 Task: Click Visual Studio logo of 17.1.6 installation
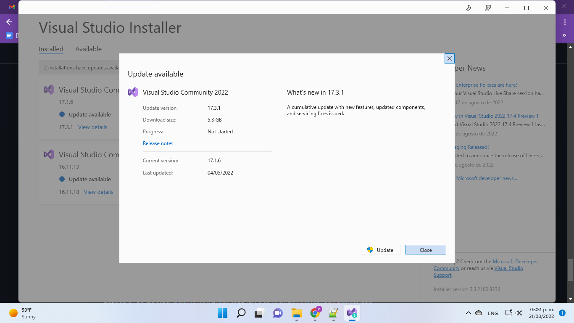(x=49, y=90)
